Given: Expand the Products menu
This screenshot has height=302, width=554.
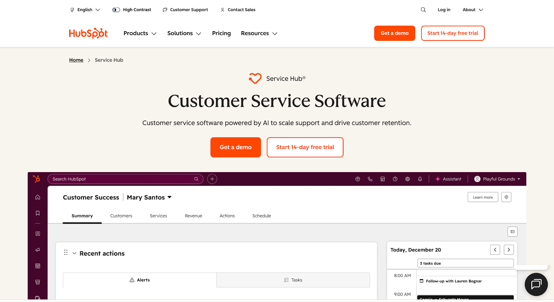Looking at the screenshot, I should pos(140,33).
